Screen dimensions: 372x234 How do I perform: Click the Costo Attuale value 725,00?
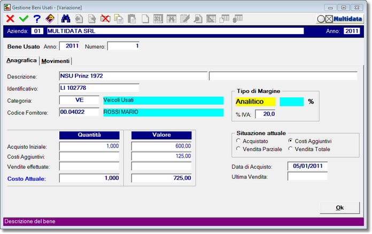point(161,178)
